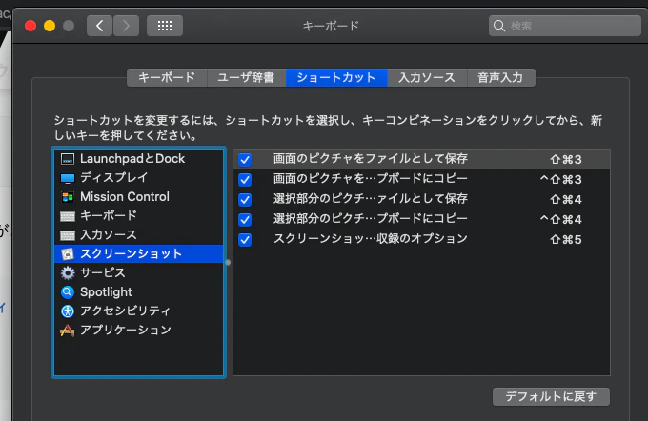
Task: Click the Spotlight magnifier icon
Action: click(68, 292)
